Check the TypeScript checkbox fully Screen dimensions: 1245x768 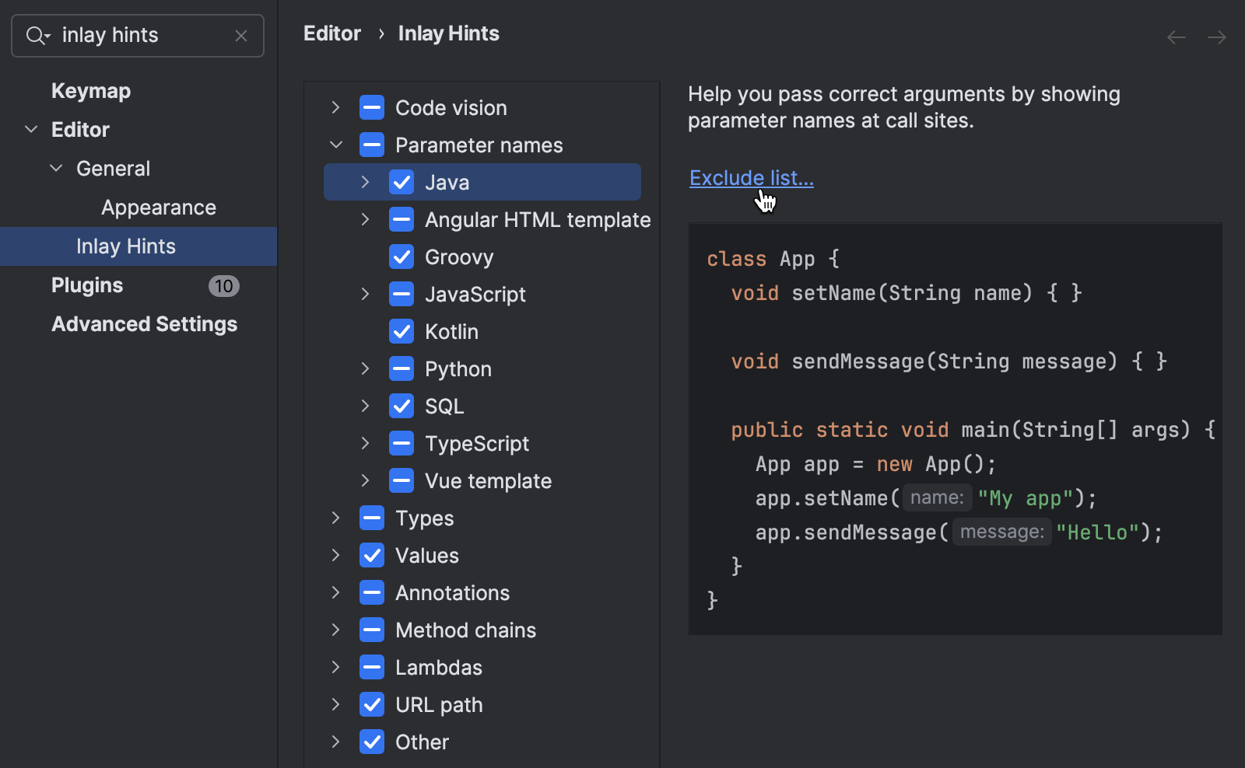[402, 443]
